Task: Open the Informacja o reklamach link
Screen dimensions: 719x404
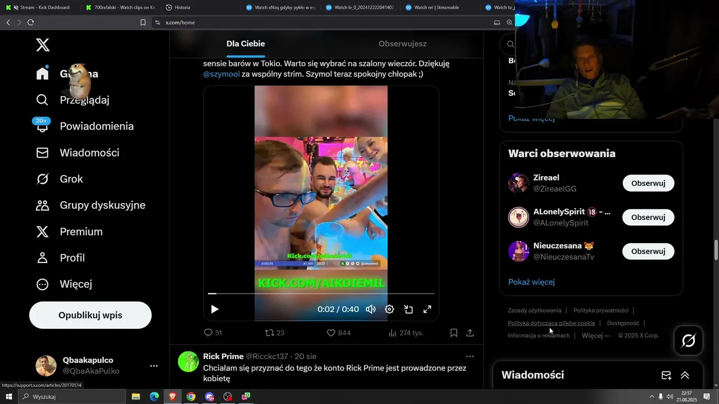Action: point(539,336)
